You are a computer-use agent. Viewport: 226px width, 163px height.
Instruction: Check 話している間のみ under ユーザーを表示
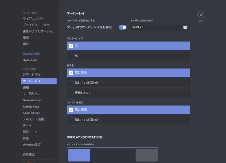click(71, 120)
